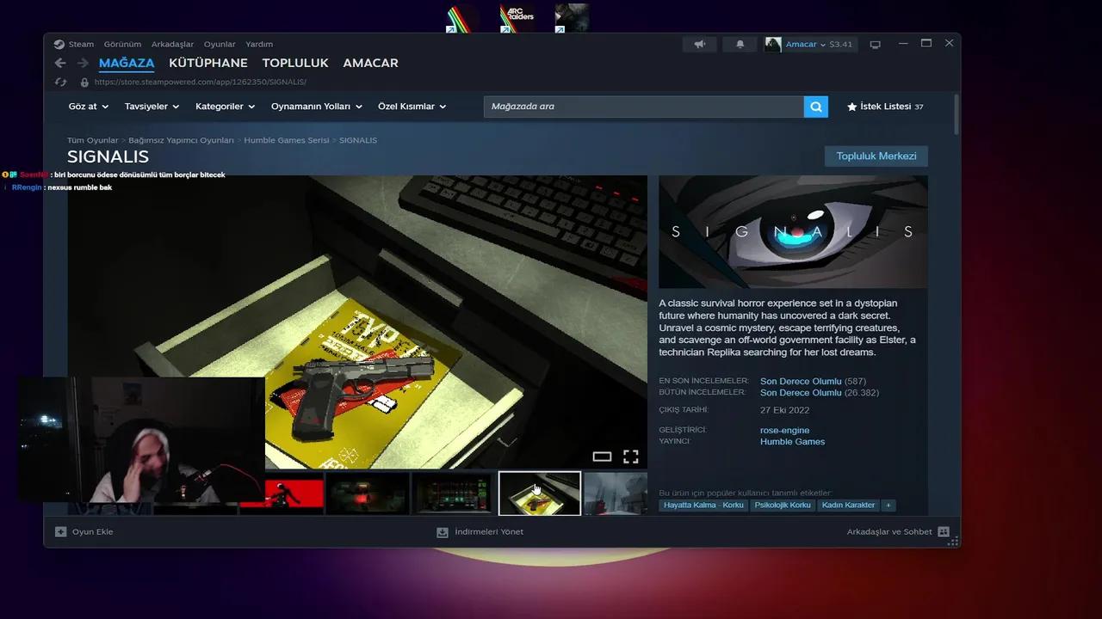The height and width of the screenshot is (619, 1102).
Task: Click the Steam logo in menu bar
Action: pyautogui.click(x=59, y=44)
